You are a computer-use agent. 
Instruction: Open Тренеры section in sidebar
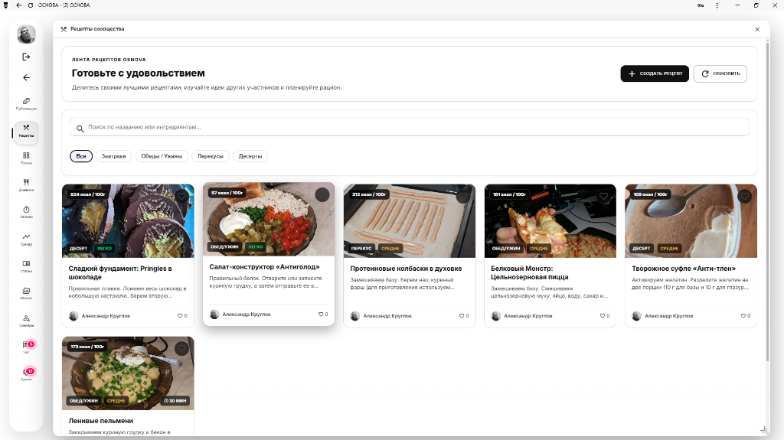(x=26, y=321)
